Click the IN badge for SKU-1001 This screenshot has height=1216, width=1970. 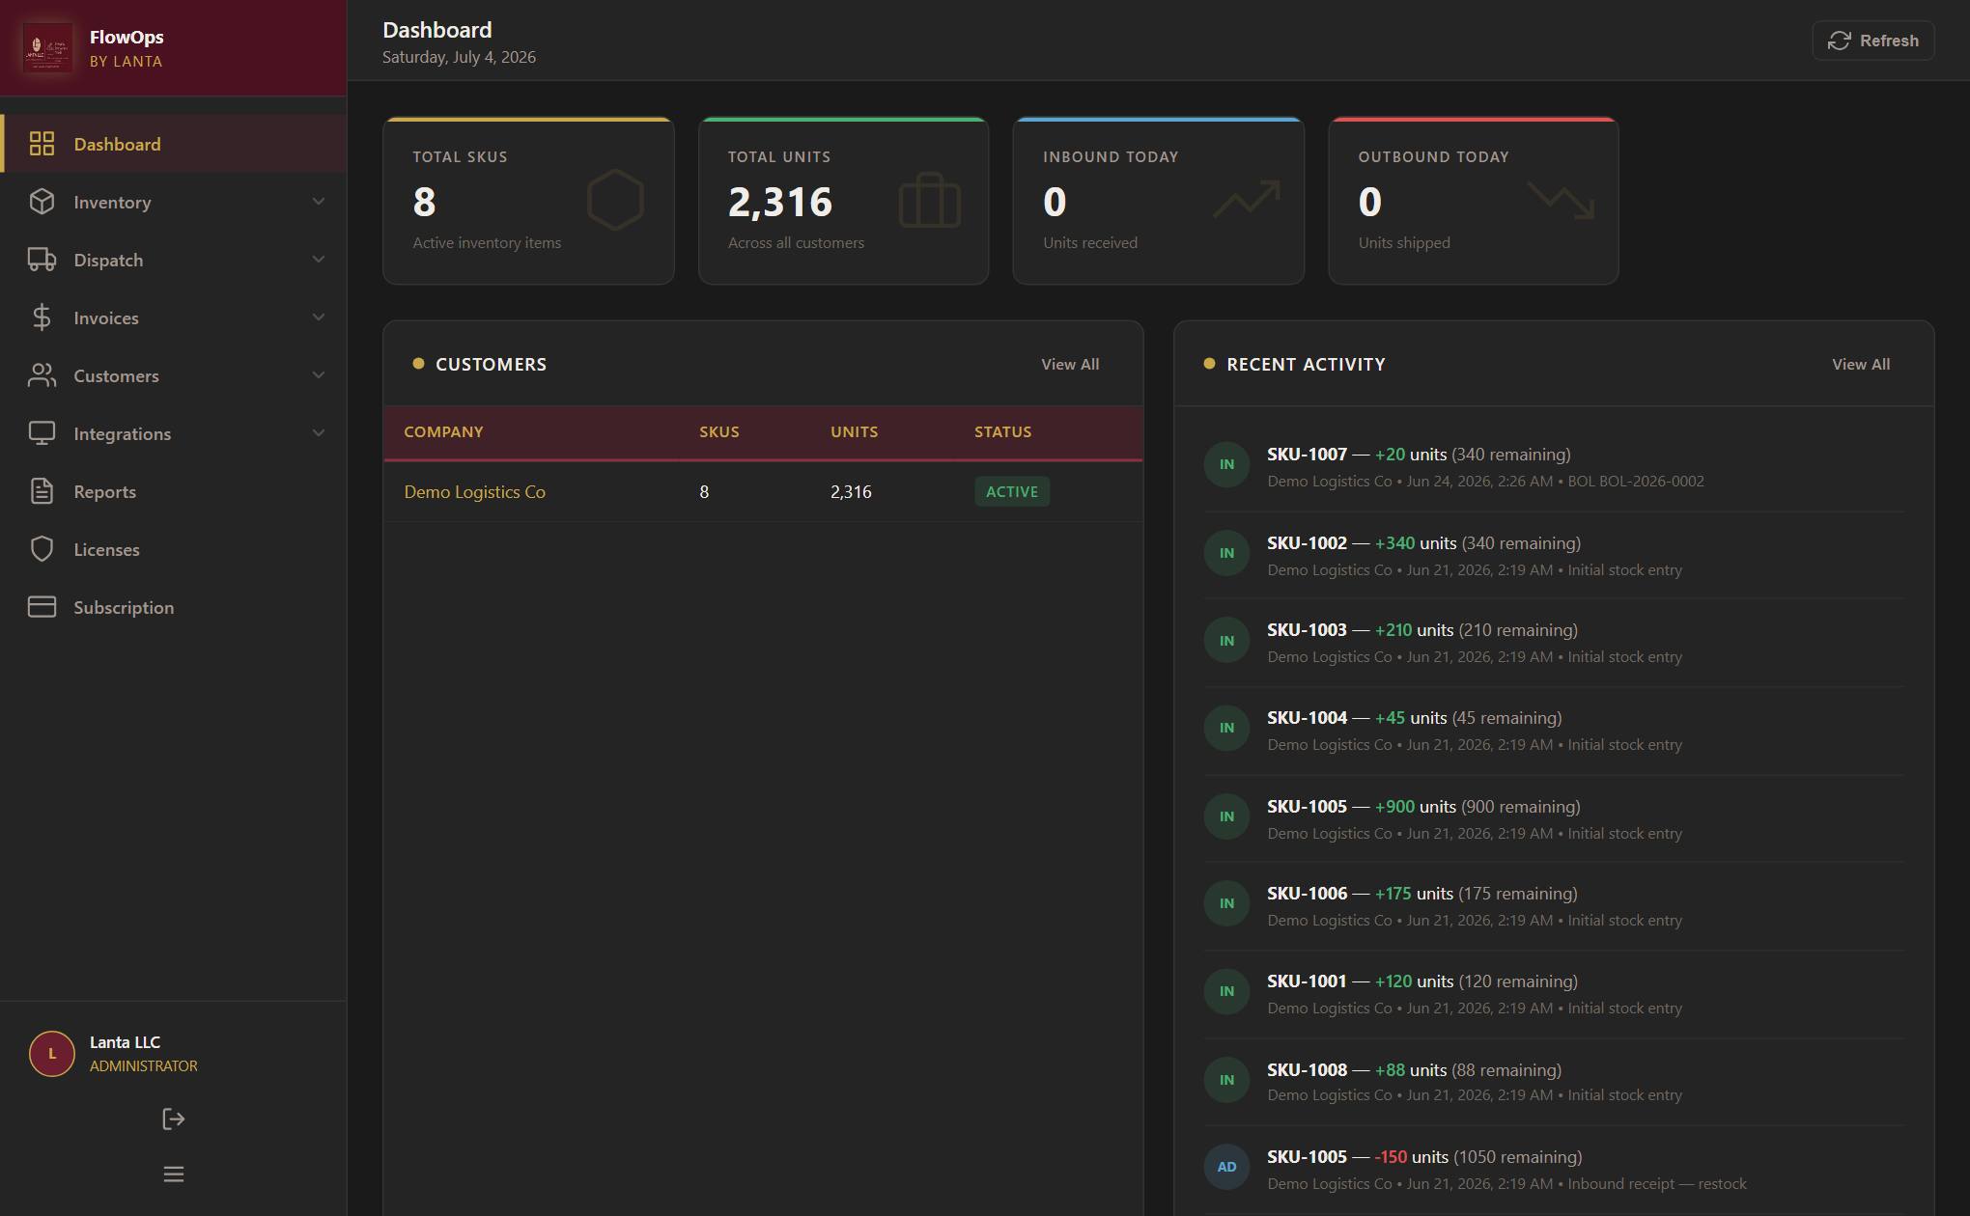pos(1226,991)
